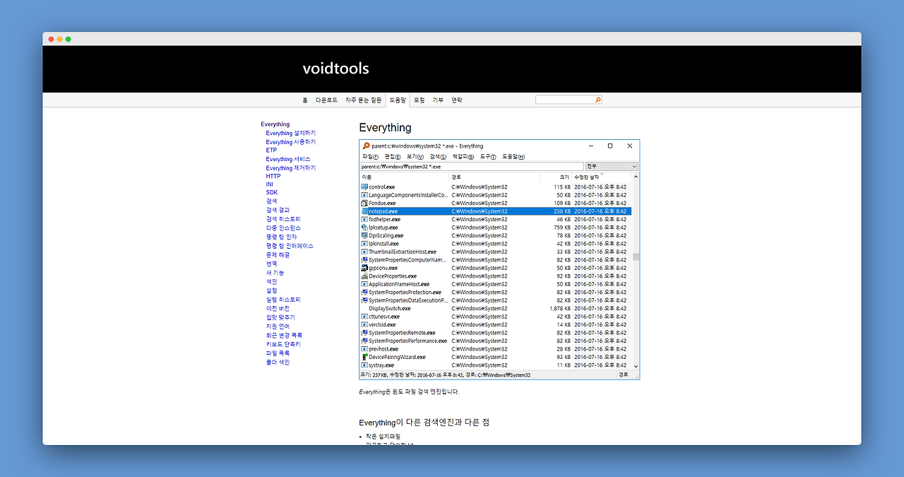The height and width of the screenshot is (477, 904).
Task: Open the 파일(F) menu in Everything
Action: 370,156
